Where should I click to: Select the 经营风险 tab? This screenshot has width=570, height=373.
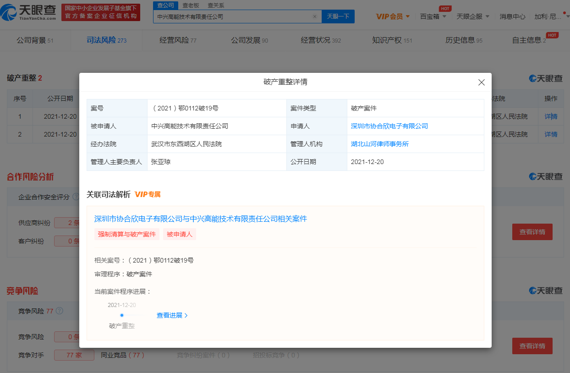178,40
